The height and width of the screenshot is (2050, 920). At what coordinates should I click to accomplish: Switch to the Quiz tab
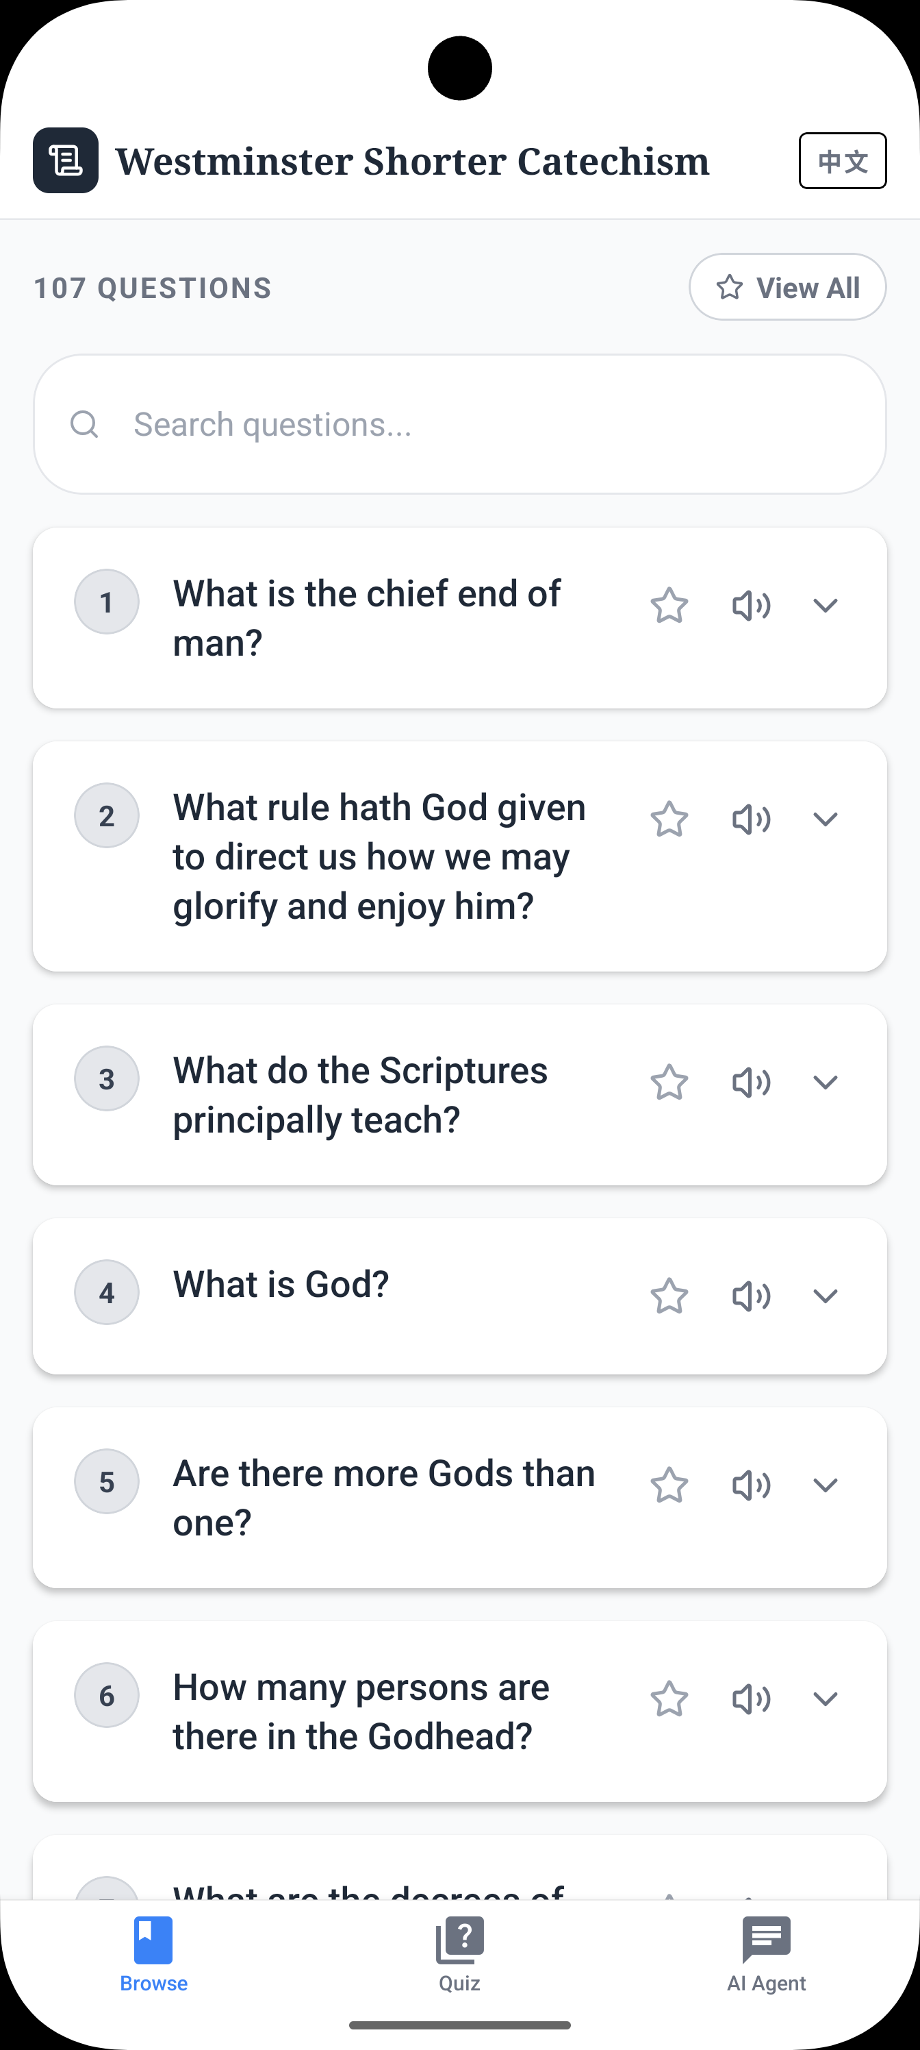[x=459, y=1953]
